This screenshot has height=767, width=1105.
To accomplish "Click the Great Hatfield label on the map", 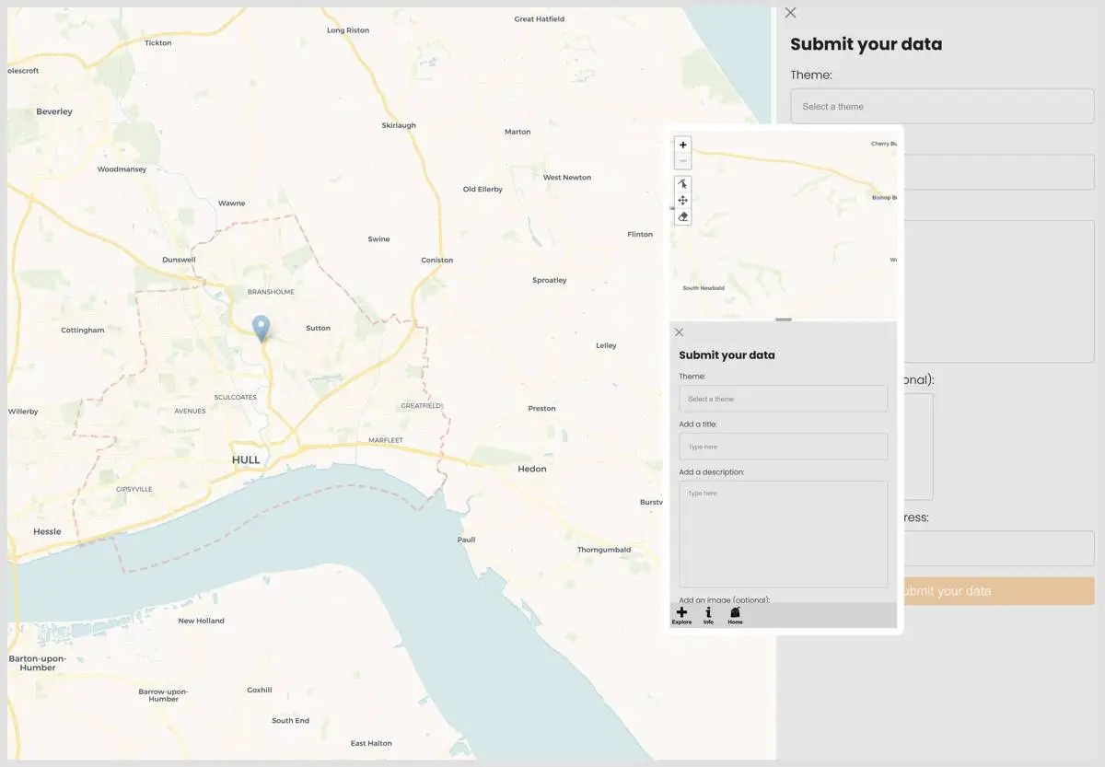I will tap(540, 18).
